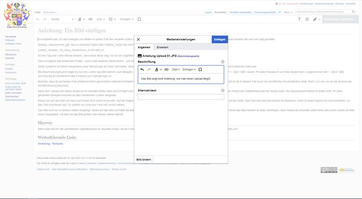
Task: Open the special character (Ω) tool in the dialog
Action: [200, 69]
